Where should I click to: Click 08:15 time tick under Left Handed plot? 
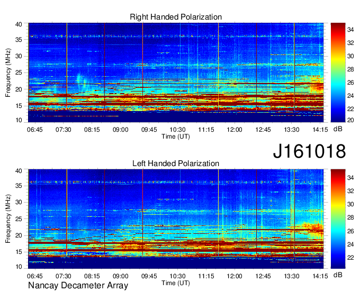click(x=92, y=276)
